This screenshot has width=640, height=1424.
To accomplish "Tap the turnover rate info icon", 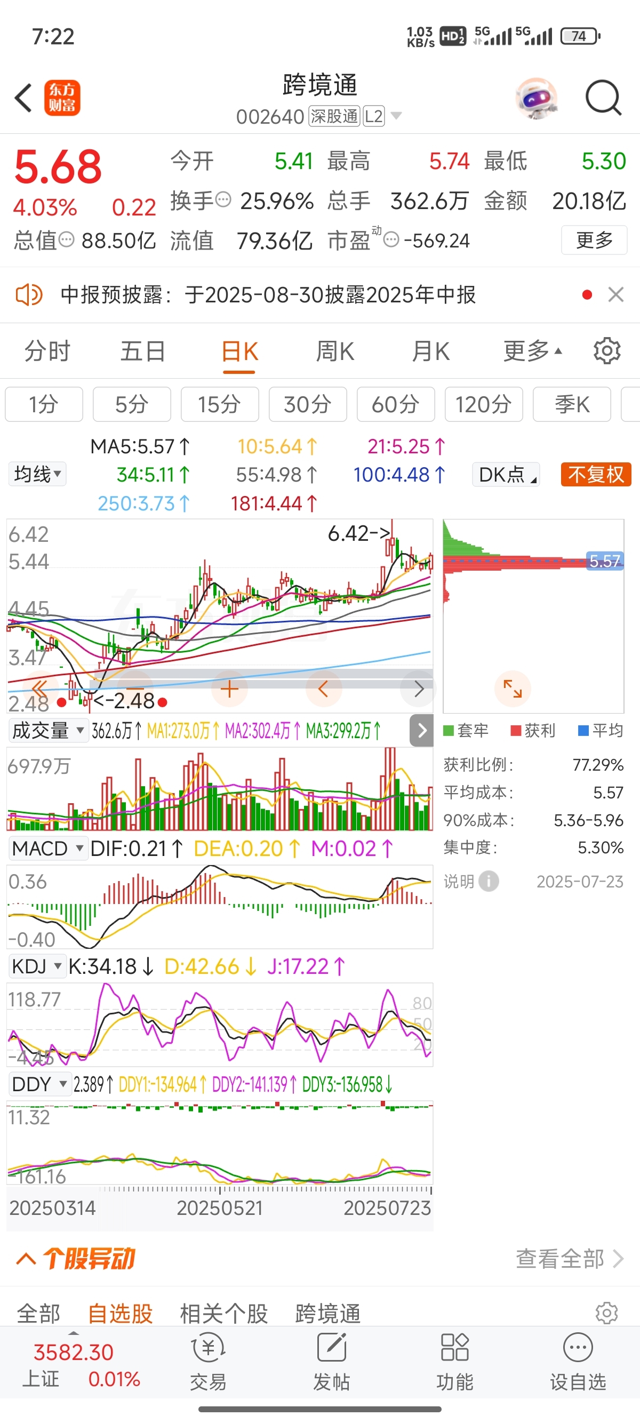I will (x=223, y=199).
